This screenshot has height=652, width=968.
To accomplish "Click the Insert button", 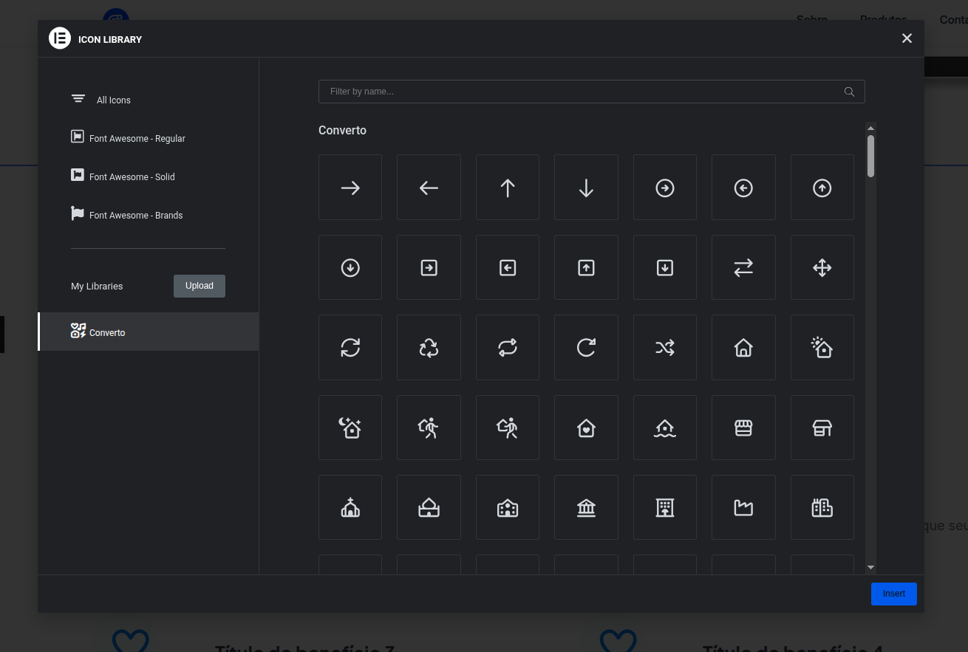I will [x=894, y=594].
